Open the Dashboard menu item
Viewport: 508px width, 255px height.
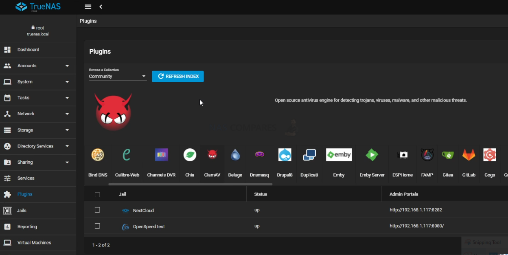pyautogui.click(x=38, y=50)
